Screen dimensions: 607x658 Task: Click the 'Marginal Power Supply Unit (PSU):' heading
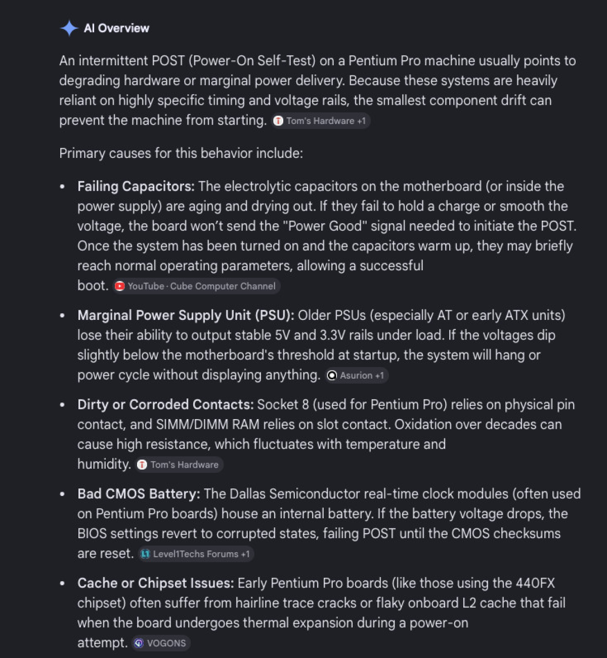(186, 315)
